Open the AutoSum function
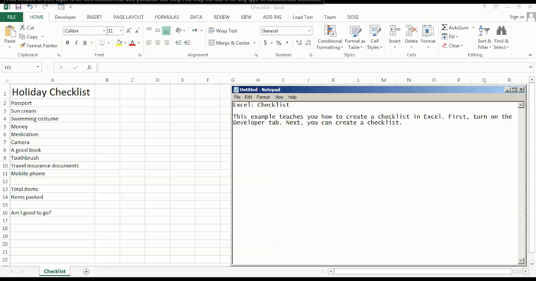The width and height of the screenshot is (536, 281). [455, 28]
